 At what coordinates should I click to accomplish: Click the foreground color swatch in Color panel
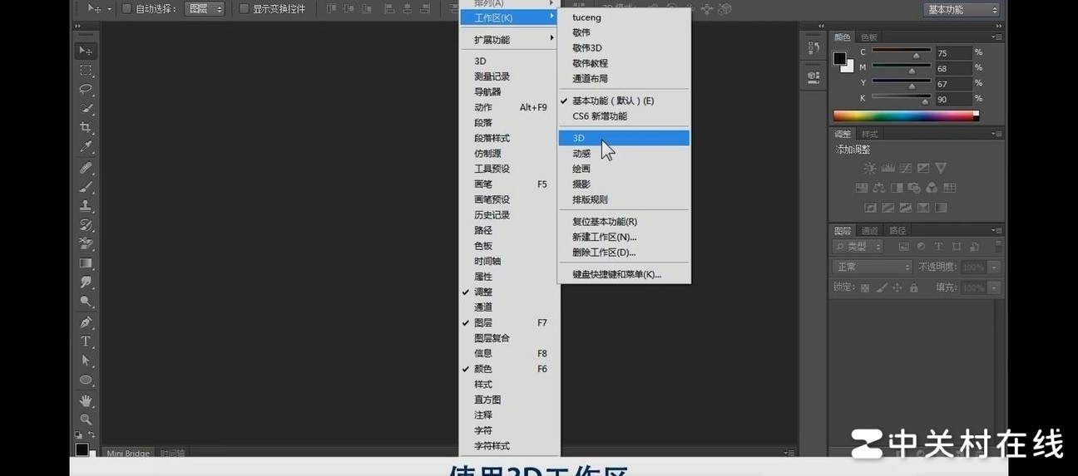[x=840, y=58]
